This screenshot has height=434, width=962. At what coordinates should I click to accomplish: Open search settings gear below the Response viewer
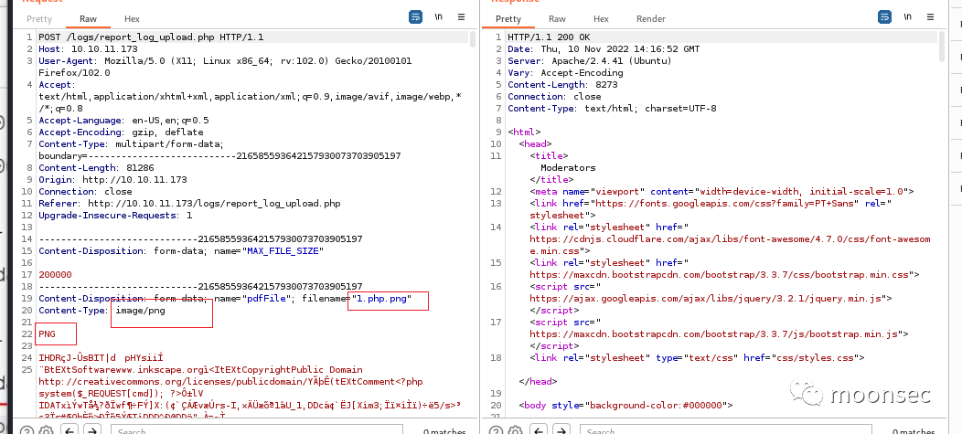coord(516,431)
